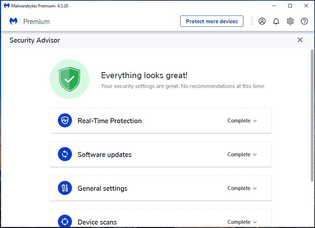Viewport: 315px width, 228px height.
Task: Click the Protect more devices button
Action: (x=212, y=21)
